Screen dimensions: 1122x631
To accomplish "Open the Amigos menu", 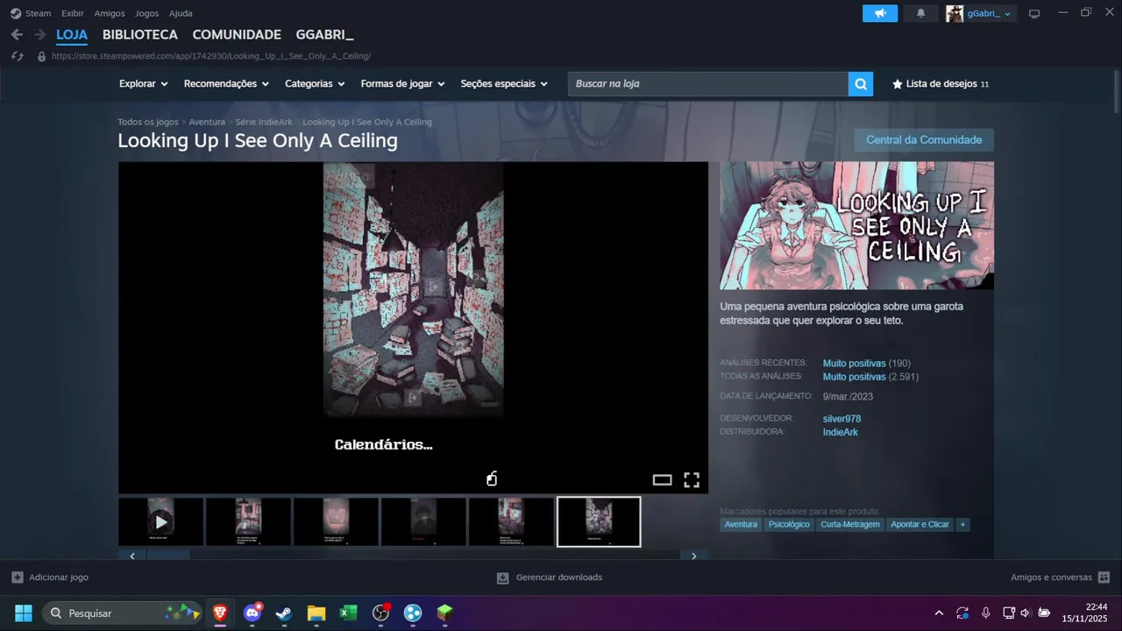I will tap(110, 13).
